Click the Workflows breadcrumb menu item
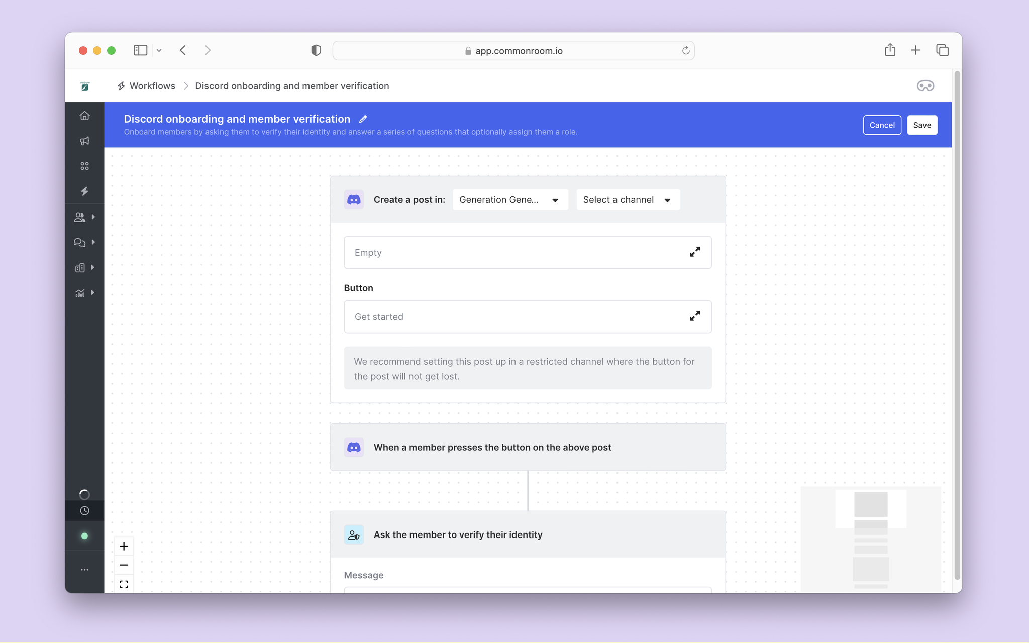 coord(153,85)
